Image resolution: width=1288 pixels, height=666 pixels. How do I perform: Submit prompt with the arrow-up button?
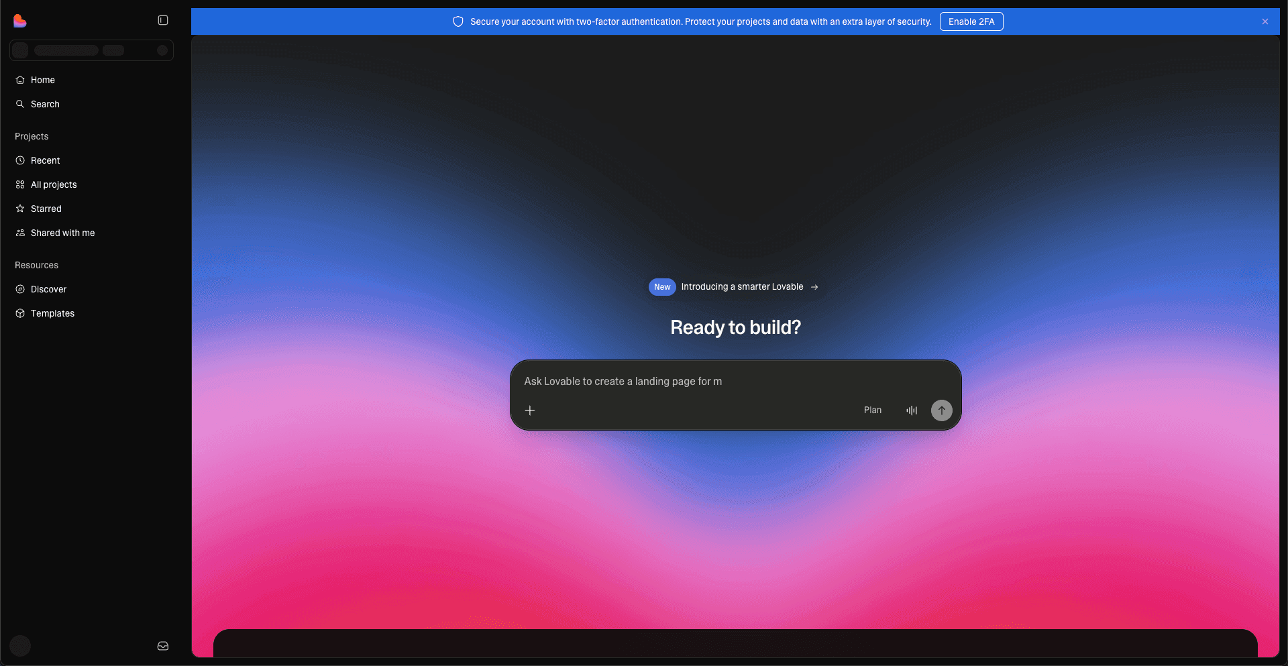click(941, 410)
